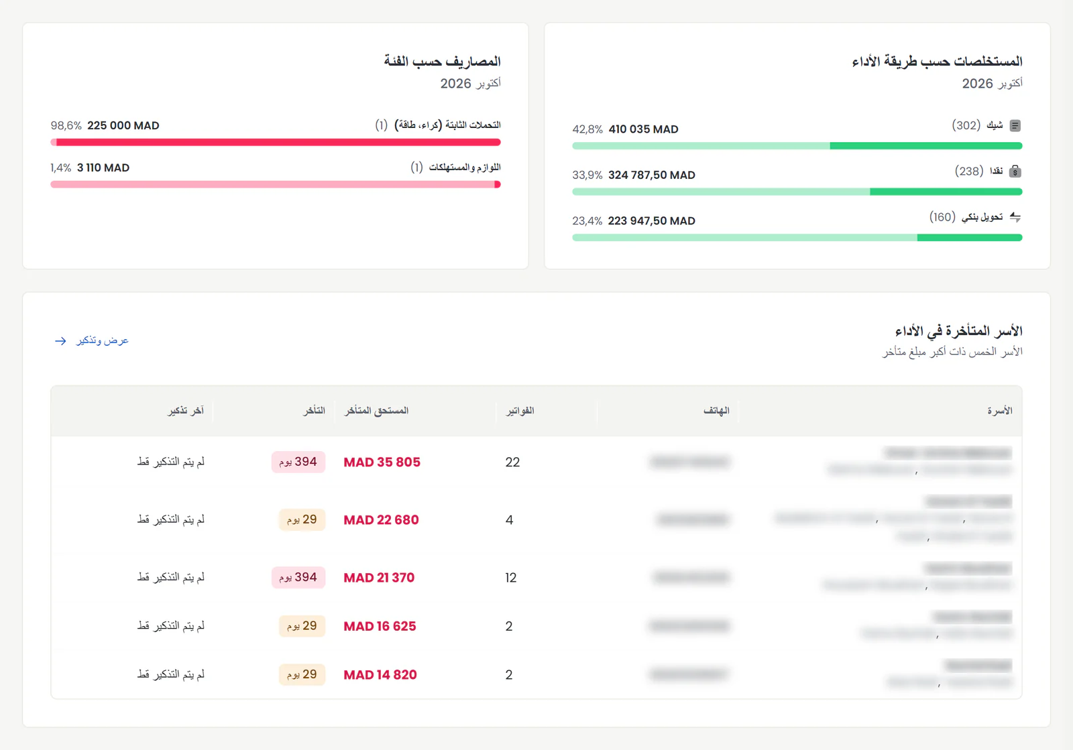The width and height of the screenshot is (1073, 750).
Task: Click the التحملات الثابتة (كراء، طاقة) label
Action: (447, 125)
